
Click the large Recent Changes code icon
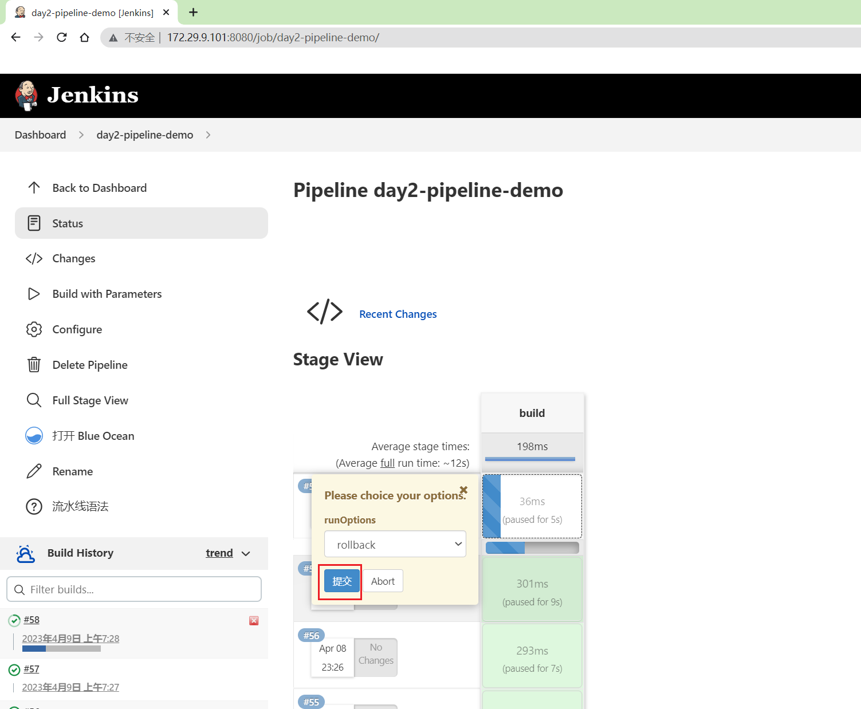click(325, 312)
